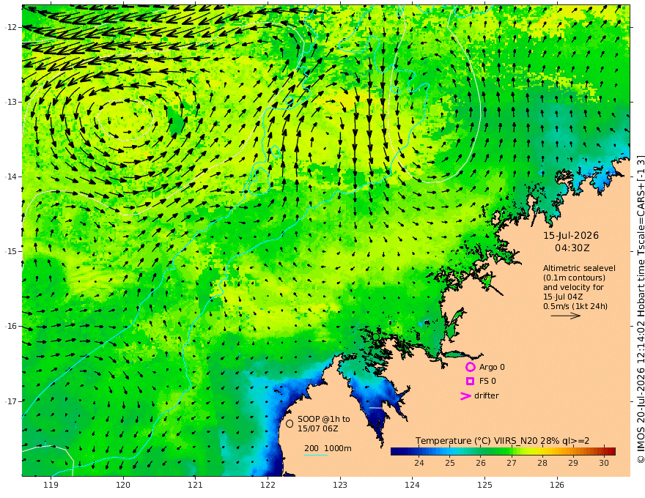645x498 pixels.
Task: Click the '(0.1m contours)' caption line
Action: (574, 278)
